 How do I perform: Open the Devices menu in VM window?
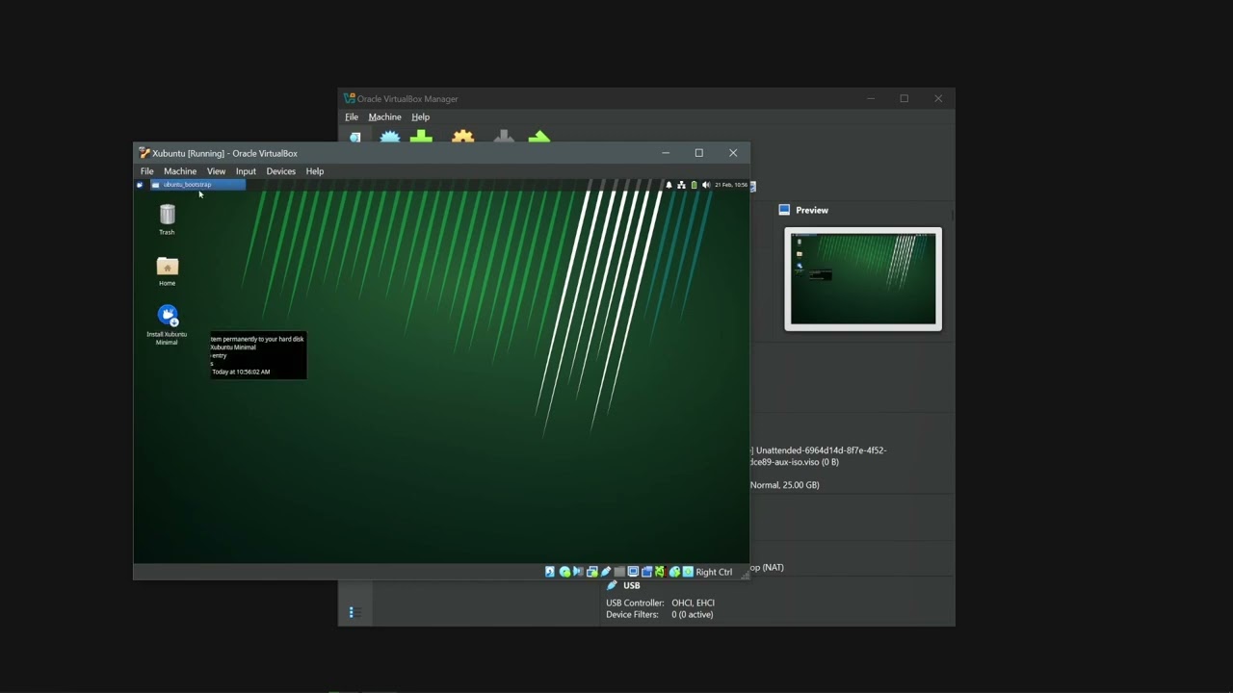pyautogui.click(x=281, y=171)
